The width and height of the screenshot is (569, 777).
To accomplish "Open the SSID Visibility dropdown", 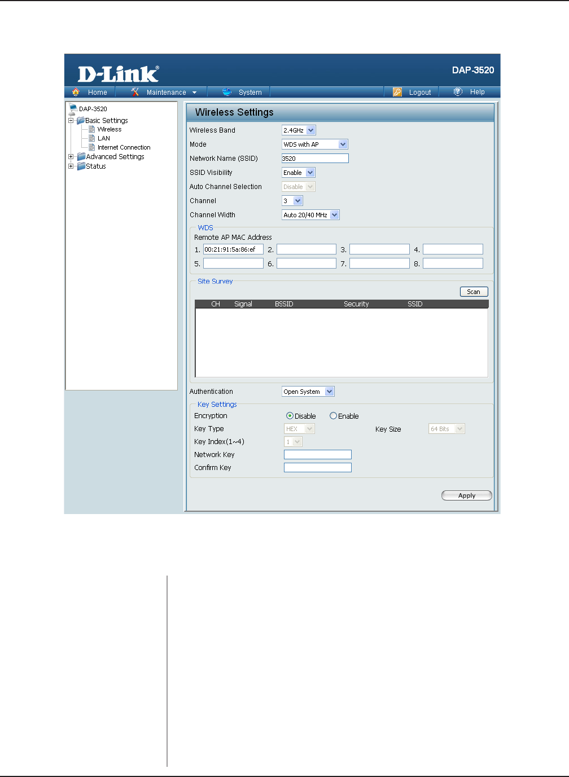I will click(x=299, y=173).
